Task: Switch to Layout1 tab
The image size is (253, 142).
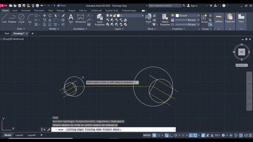Action: tap(19, 135)
